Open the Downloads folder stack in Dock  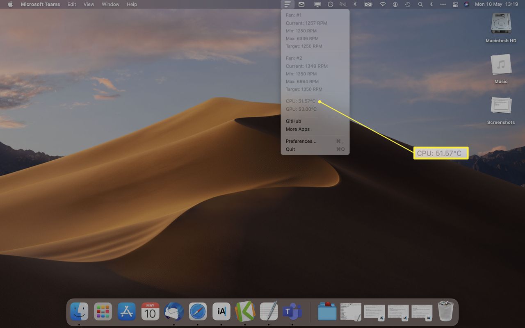point(327,312)
